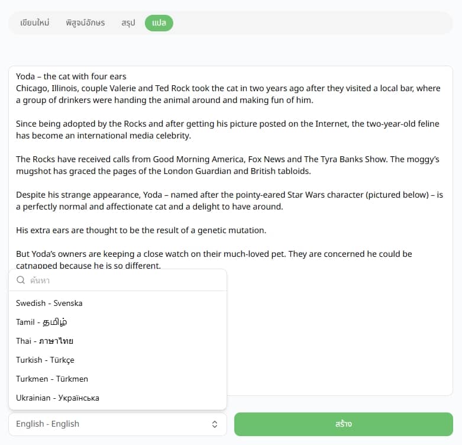Image resolution: width=462 pixels, height=445 pixels.
Task: Pick Tamil from the language list
Action: 41,322
